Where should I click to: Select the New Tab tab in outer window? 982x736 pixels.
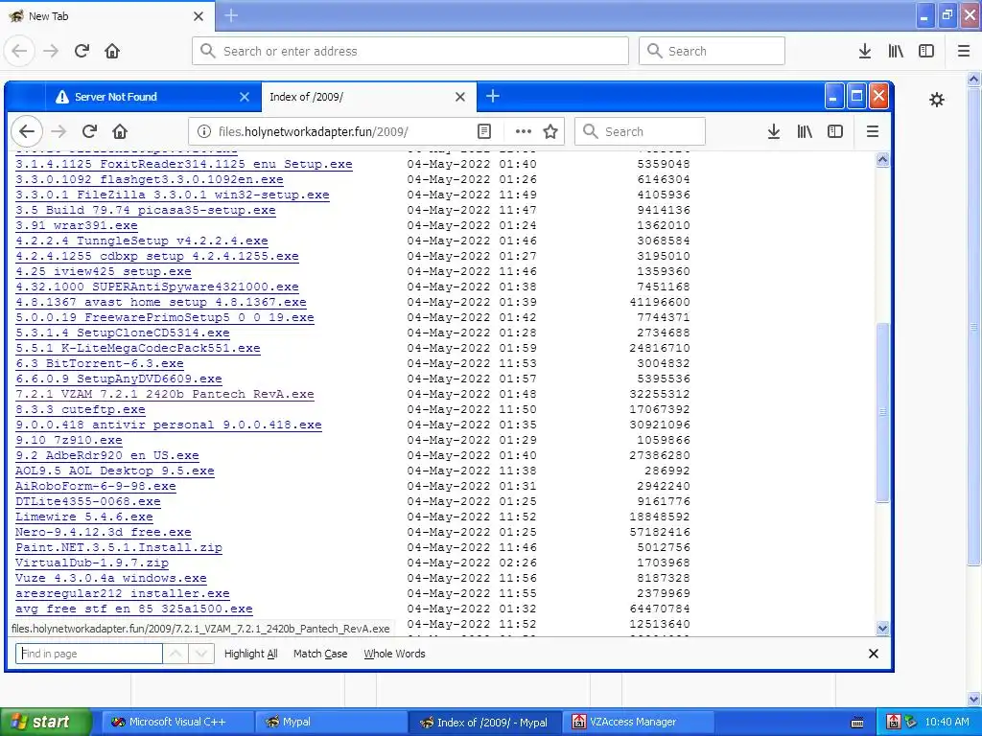tap(107, 15)
